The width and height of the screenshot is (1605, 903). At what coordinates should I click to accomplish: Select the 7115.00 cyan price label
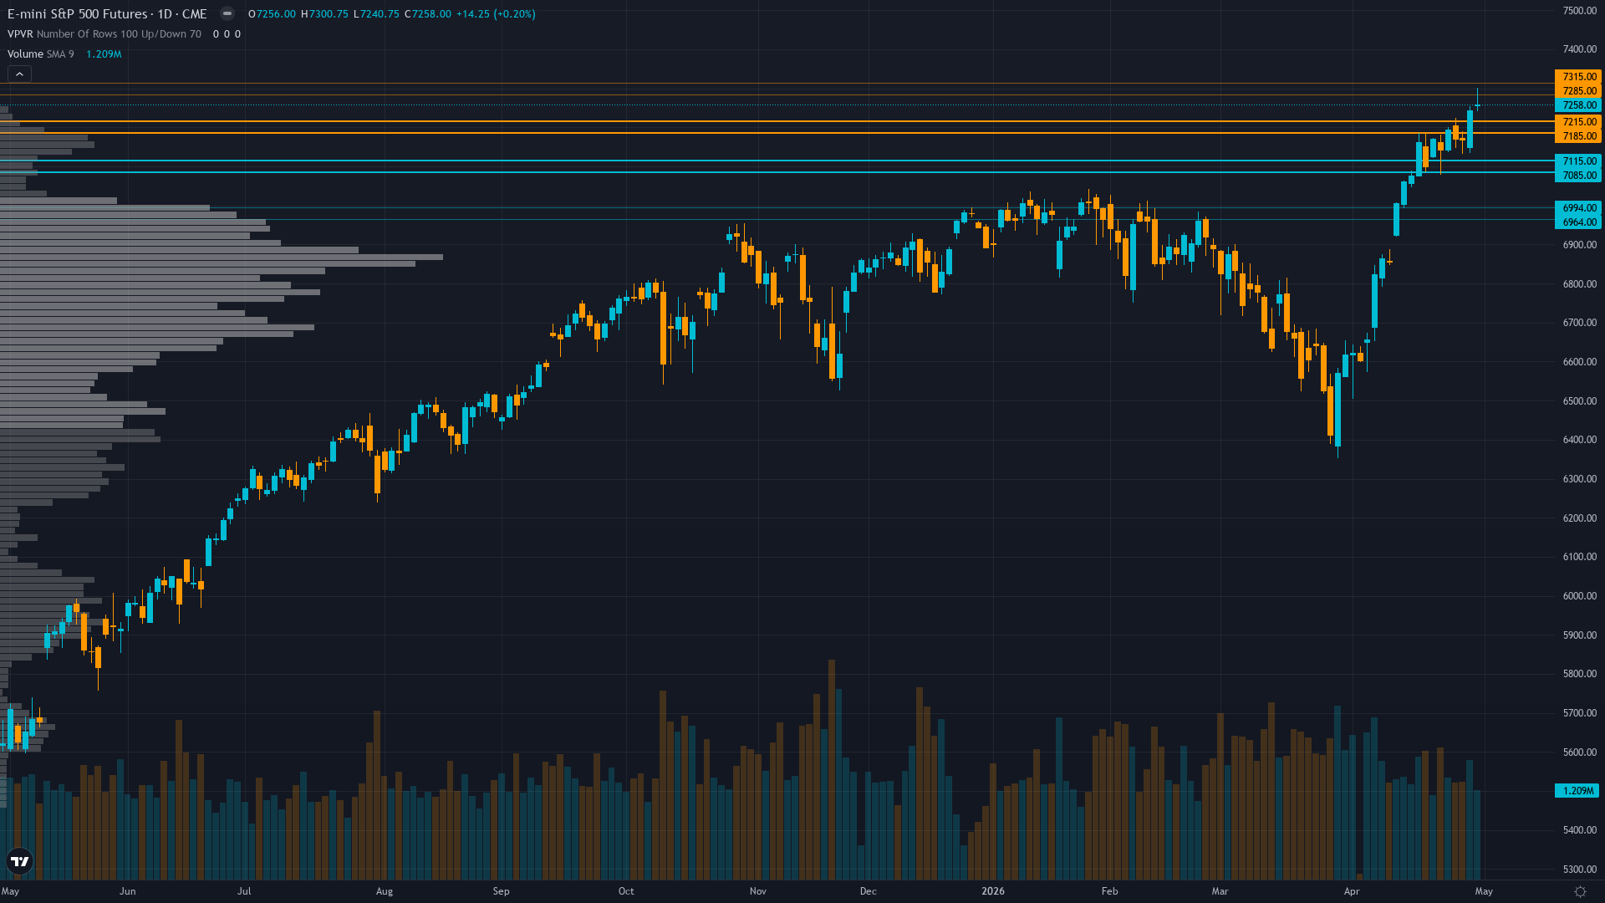coord(1578,161)
